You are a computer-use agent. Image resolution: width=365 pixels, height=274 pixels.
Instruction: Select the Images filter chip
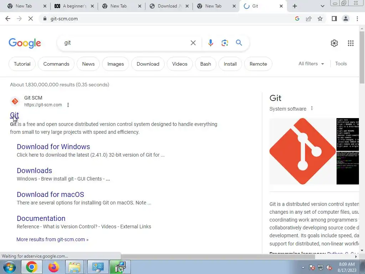click(x=115, y=64)
